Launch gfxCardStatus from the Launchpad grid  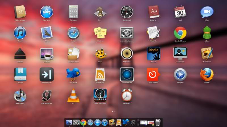47,95
